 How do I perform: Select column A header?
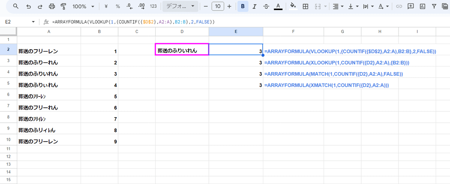tap(49, 32)
